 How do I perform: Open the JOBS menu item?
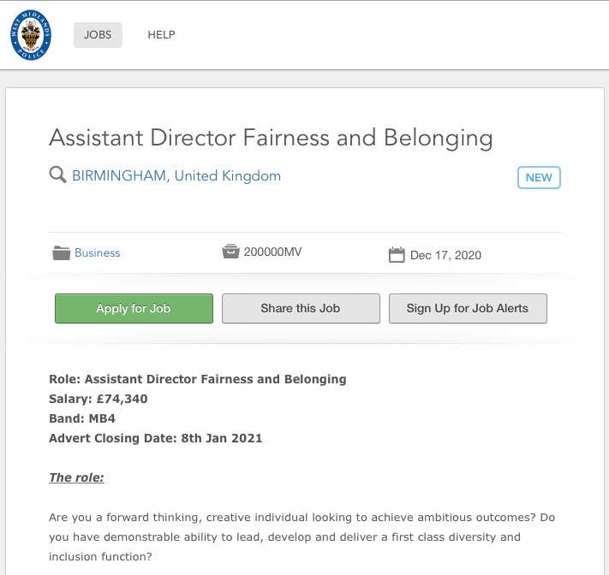(x=98, y=35)
